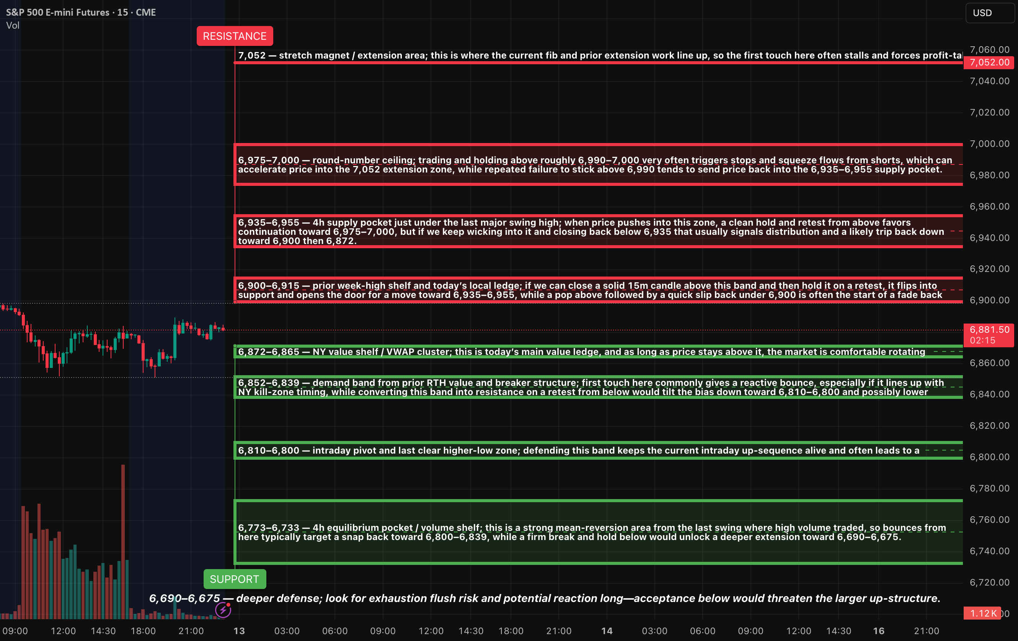Click the bold 13 date label on the time axis
The width and height of the screenshot is (1018, 641).
[x=239, y=631]
